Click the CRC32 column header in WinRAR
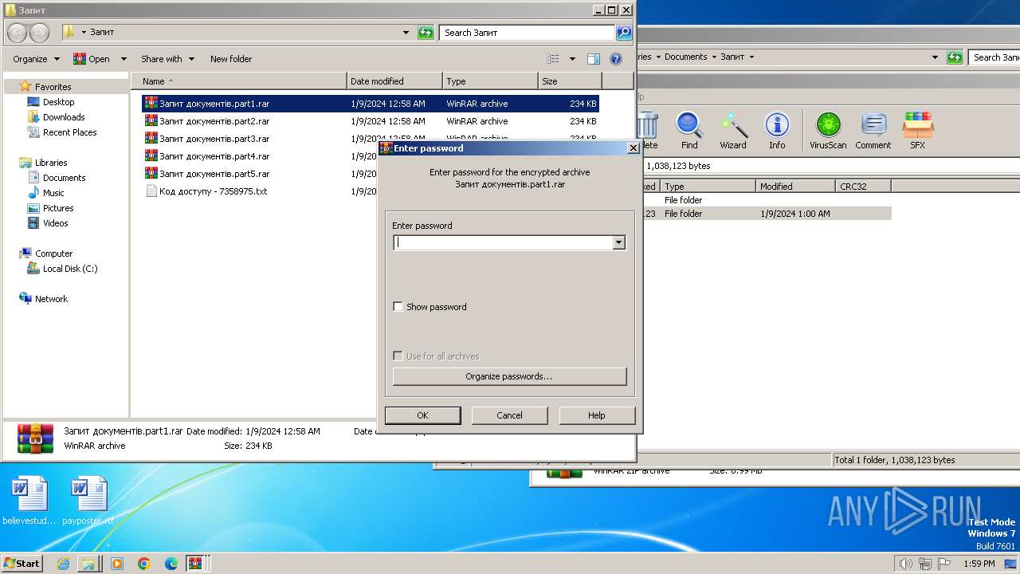This screenshot has width=1020, height=574. tap(863, 187)
